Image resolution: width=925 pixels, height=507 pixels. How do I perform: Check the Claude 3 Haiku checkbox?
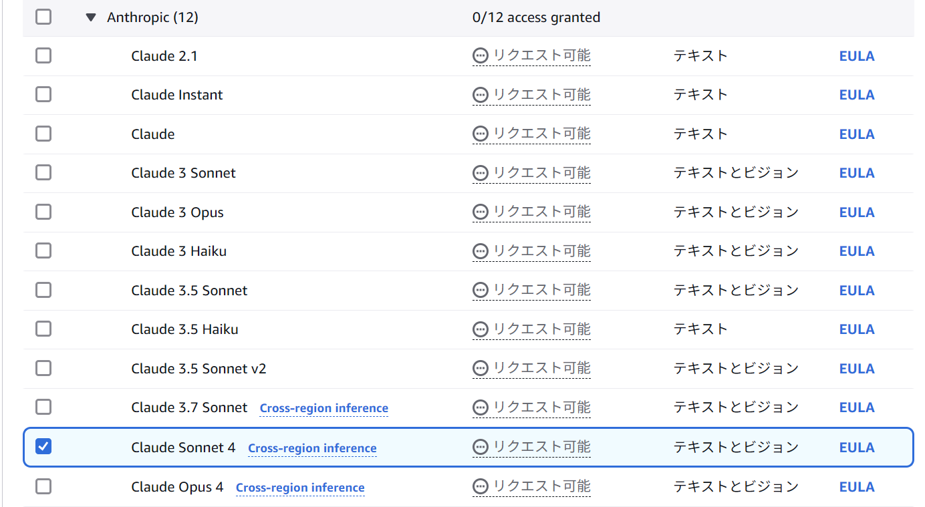[43, 250]
